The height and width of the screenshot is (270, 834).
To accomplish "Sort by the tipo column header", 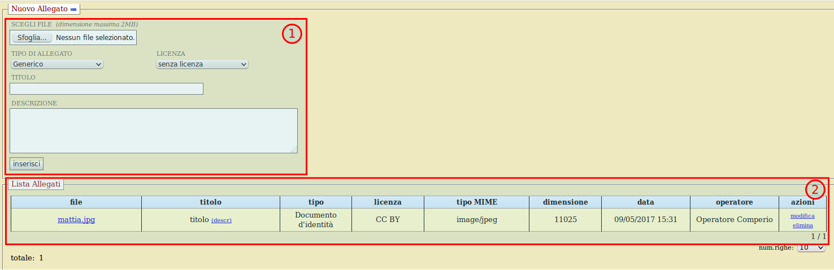I will tap(316, 202).
